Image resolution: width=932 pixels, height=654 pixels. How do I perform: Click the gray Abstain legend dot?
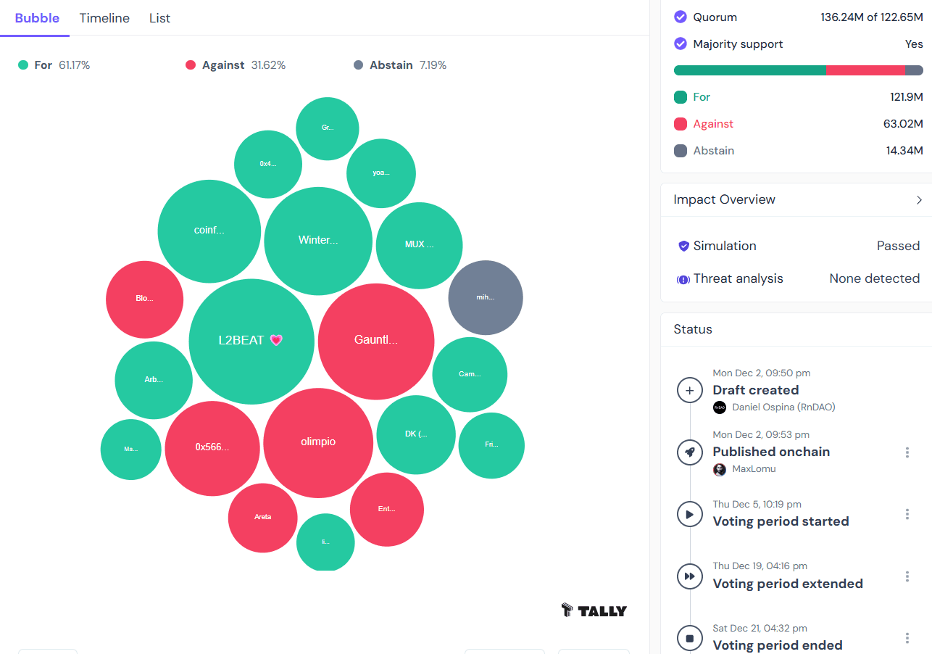click(x=358, y=65)
